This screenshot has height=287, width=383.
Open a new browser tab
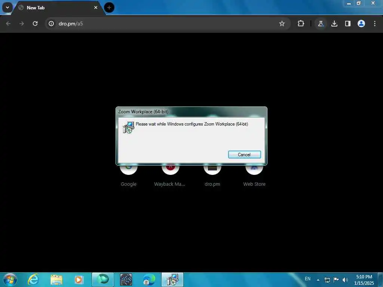coord(109,7)
